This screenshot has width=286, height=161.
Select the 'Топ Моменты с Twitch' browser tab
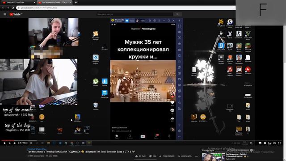tap(55, 3)
